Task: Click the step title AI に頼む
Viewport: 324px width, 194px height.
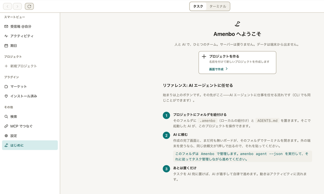Action: click(x=180, y=135)
